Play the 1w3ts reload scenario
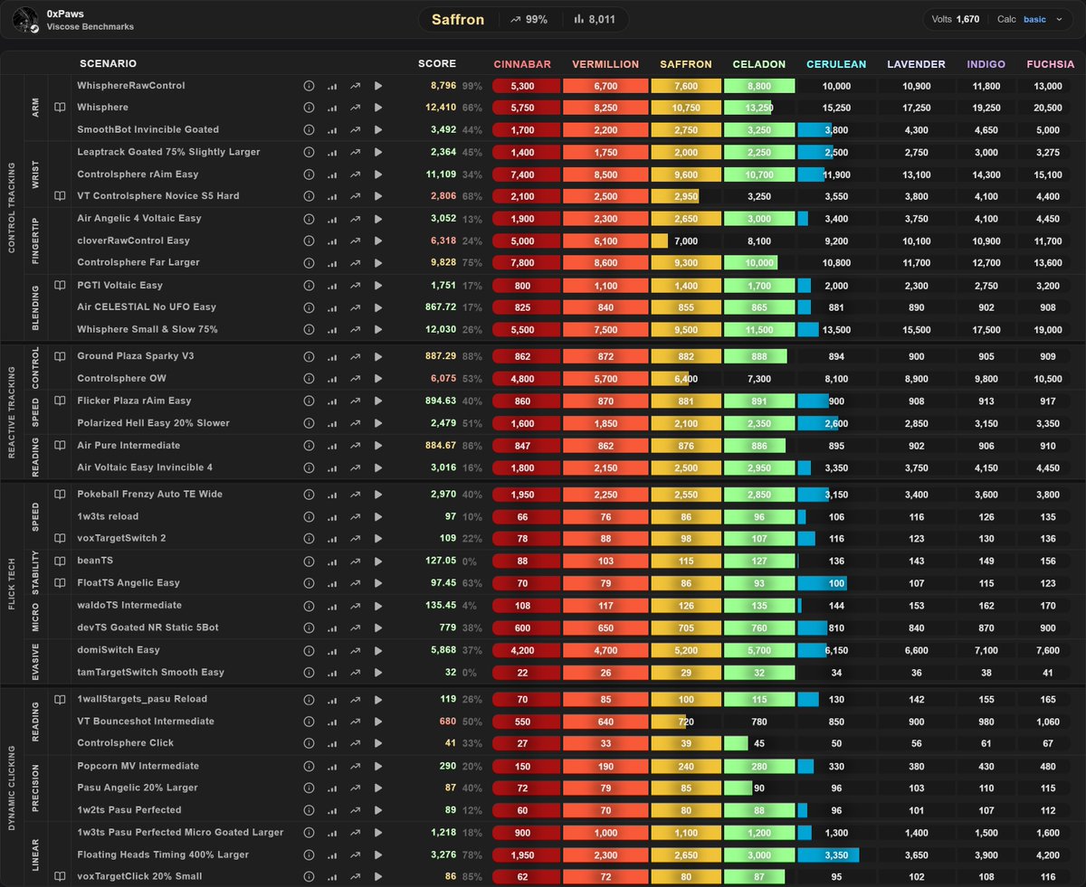The image size is (1086, 887). pyautogui.click(x=378, y=516)
